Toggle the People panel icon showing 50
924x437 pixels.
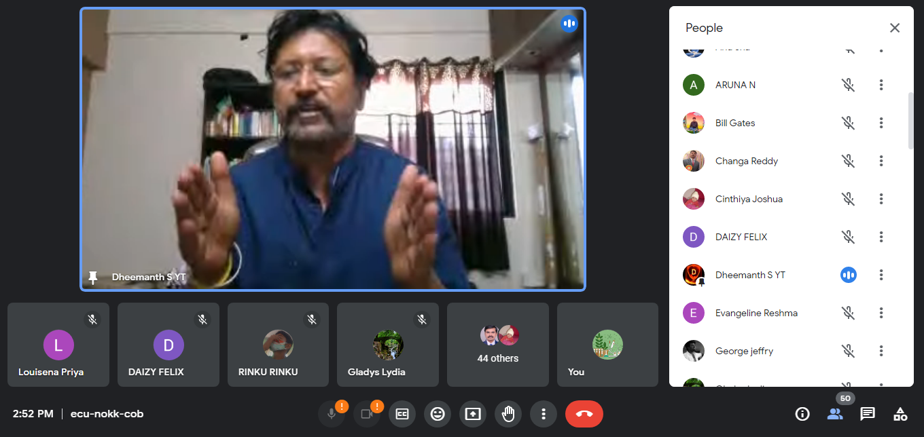[835, 413]
